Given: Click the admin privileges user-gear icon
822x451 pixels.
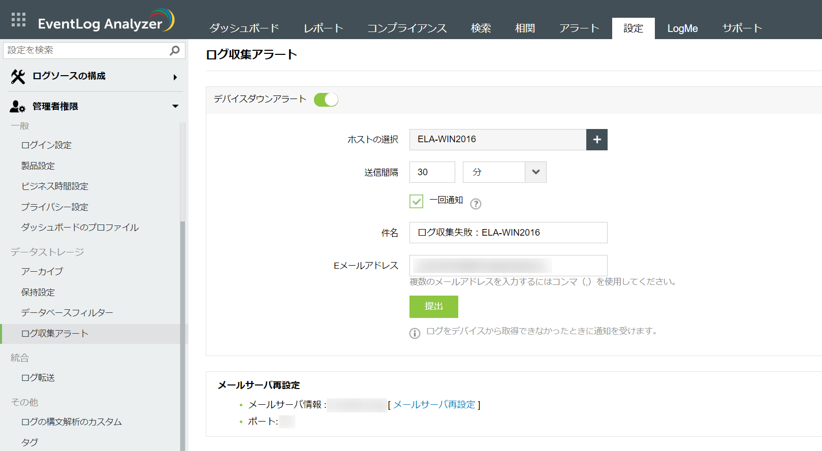Looking at the screenshot, I should tap(17, 107).
